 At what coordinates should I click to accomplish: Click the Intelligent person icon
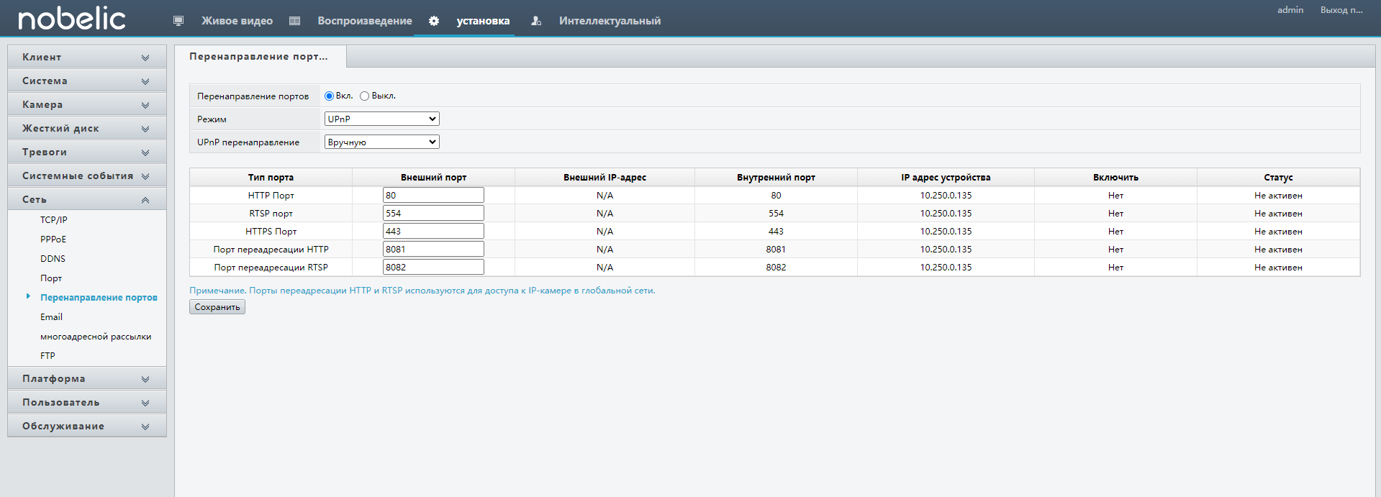point(536,21)
